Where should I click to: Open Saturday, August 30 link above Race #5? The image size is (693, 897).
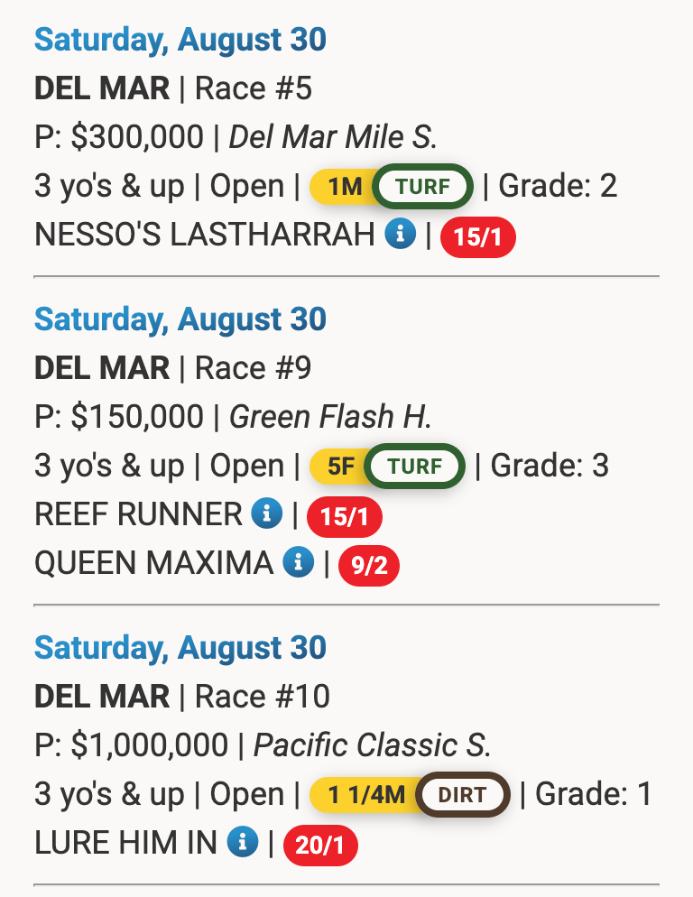tap(180, 40)
